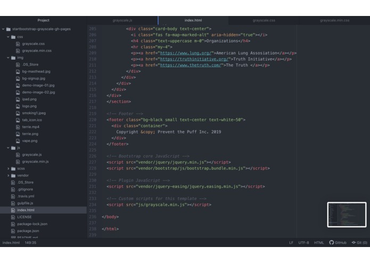The height and width of the screenshot is (263, 370).
Task: Click the Plugin JavaScript comment line
Action: coord(138,180)
